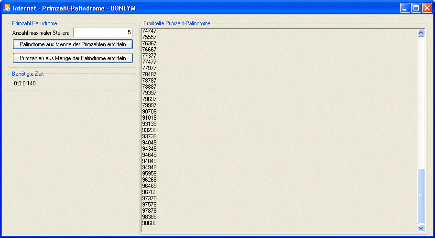The height and width of the screenshot is (238, 435).
Task: Click the result 96469
Action: [150, 186]
